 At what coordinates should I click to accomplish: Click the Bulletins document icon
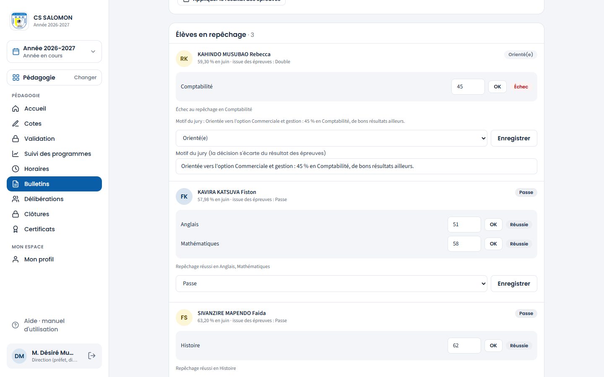[x=16, y=184]
